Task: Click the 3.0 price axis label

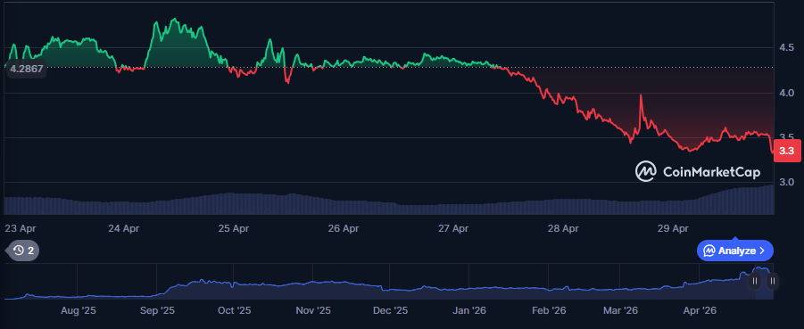Action: tap(786, 183)
